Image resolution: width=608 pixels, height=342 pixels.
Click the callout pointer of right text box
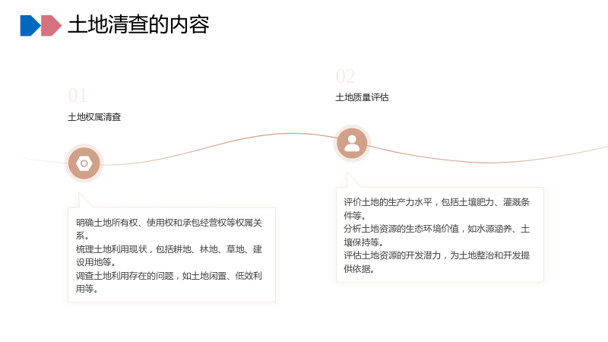point(353,180)
